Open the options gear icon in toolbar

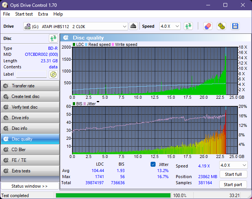pos(221,26)
